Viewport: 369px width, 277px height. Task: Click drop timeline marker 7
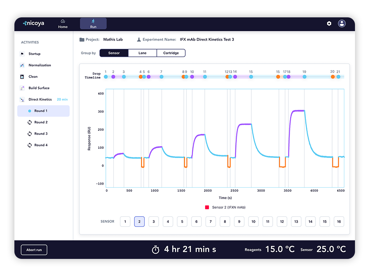point(161,77)
